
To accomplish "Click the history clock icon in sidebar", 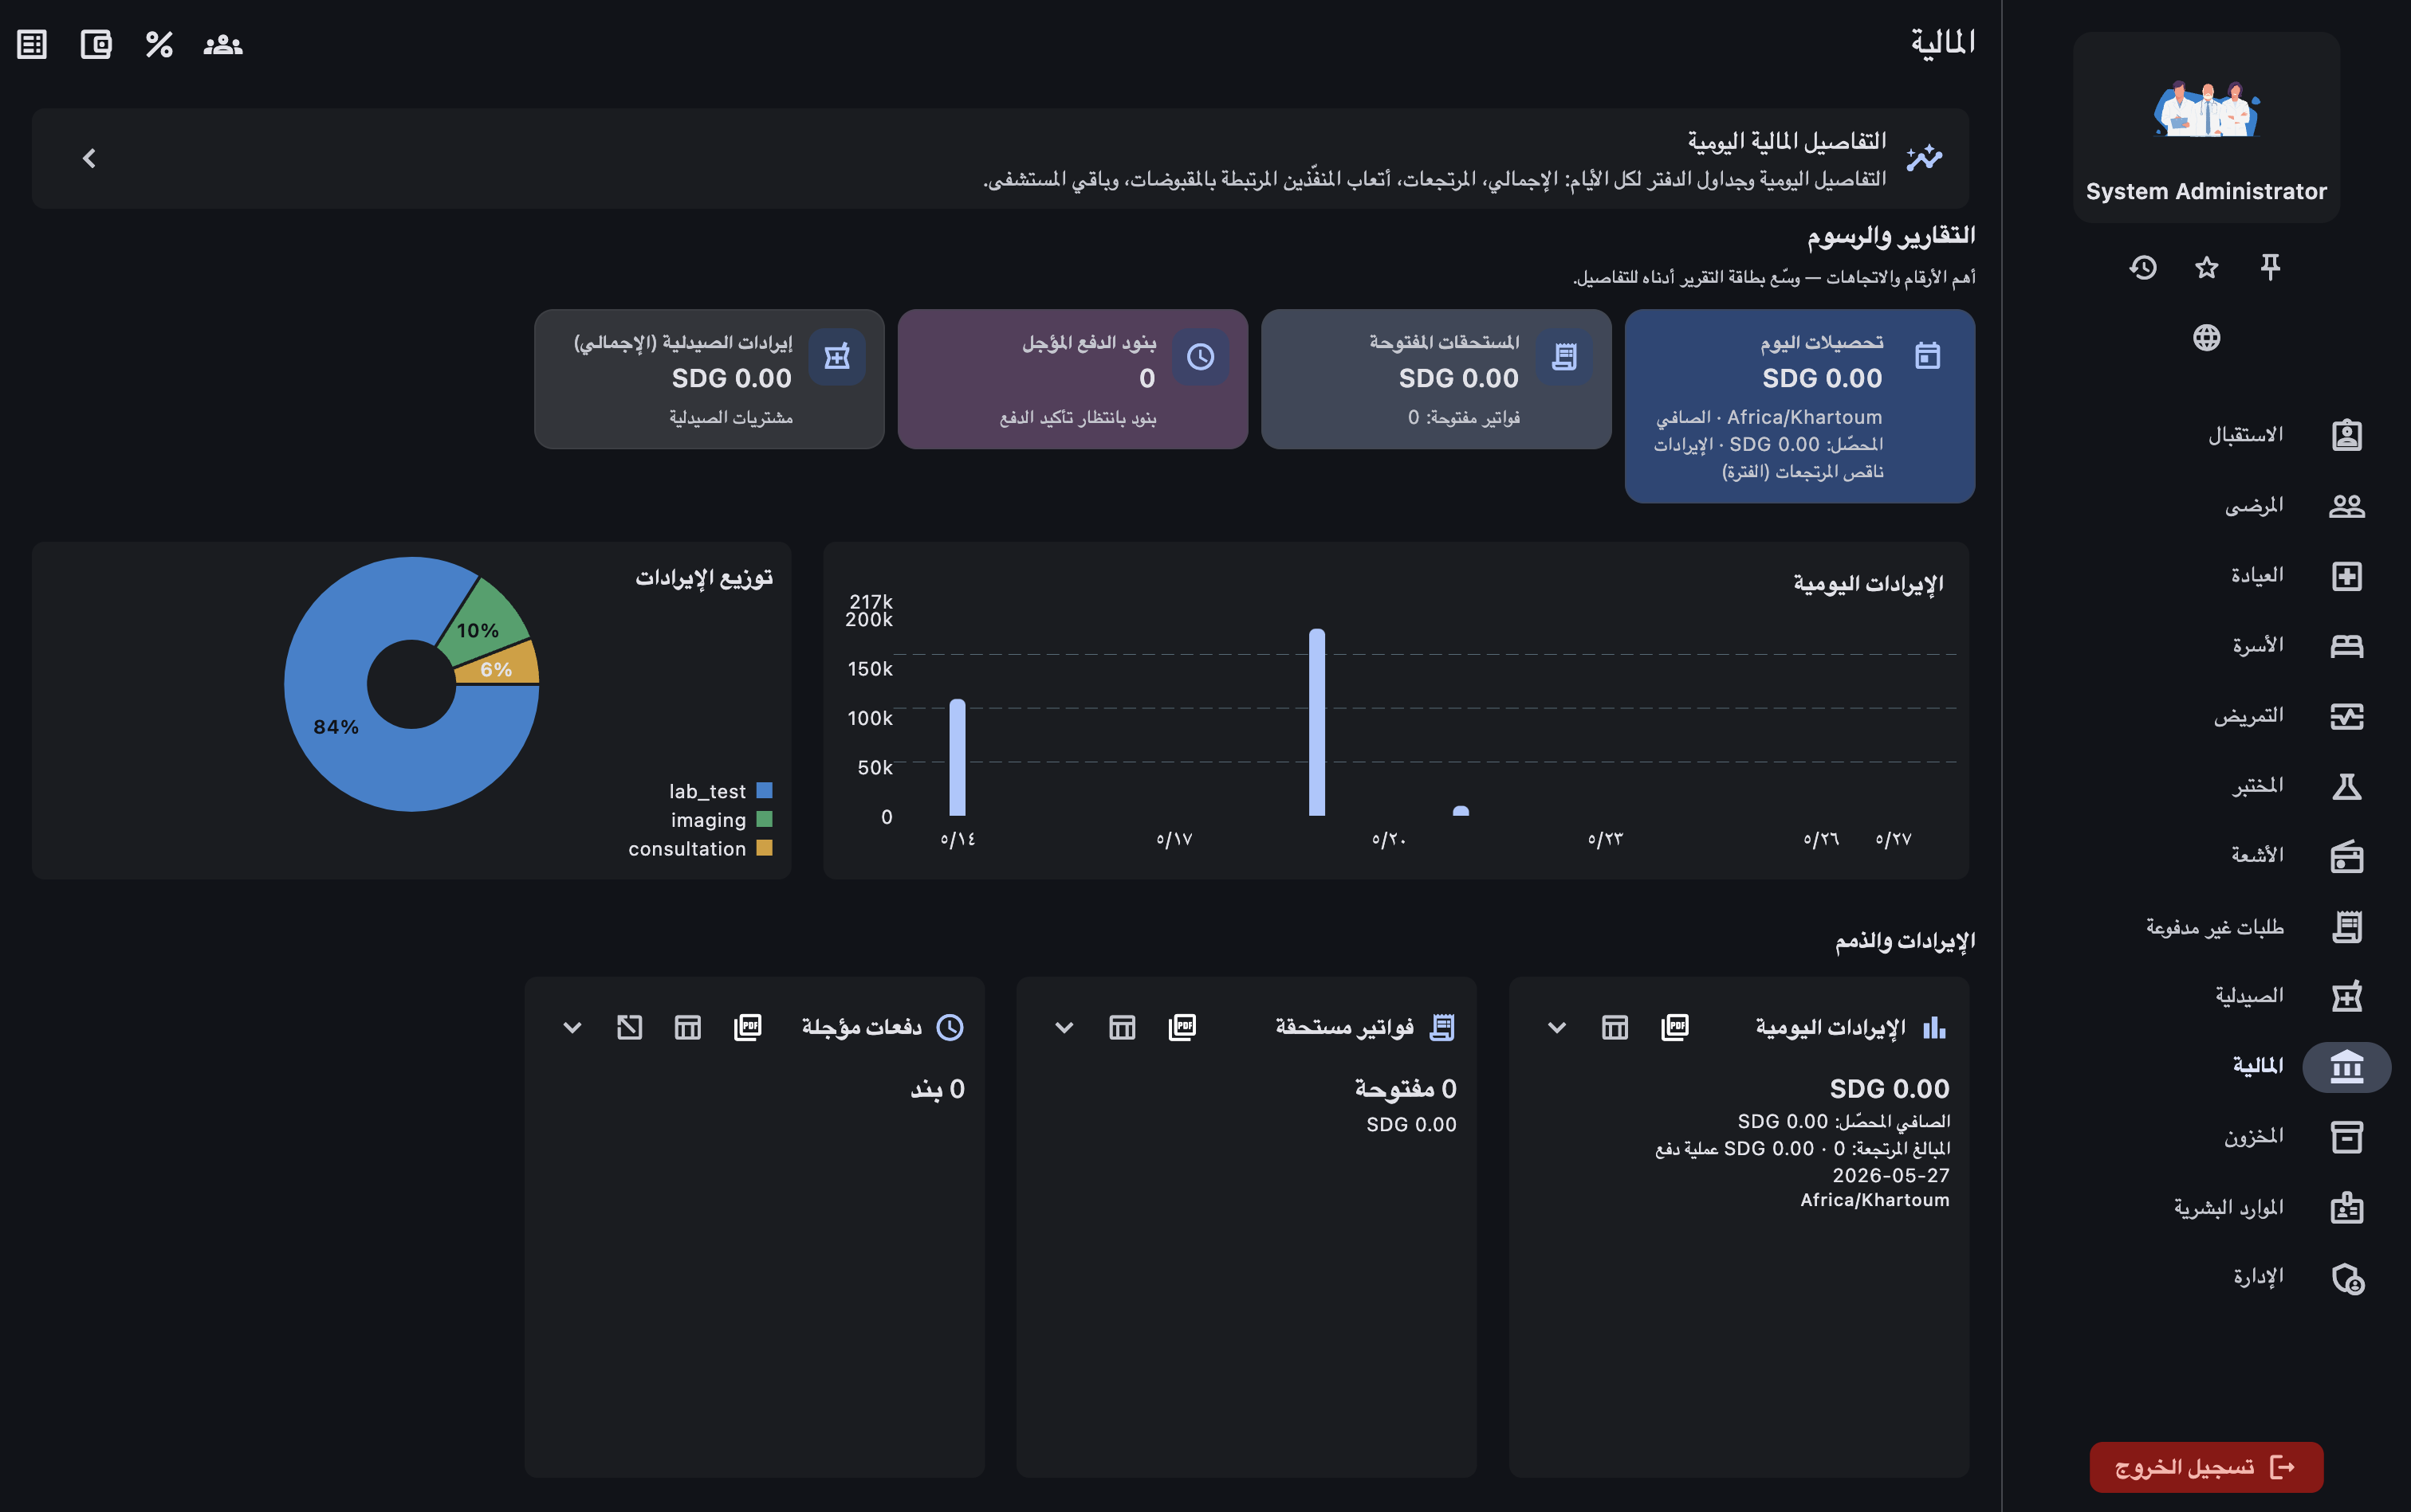I will (2143, 267).
